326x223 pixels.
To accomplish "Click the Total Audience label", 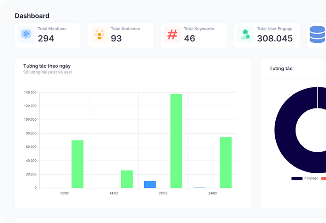I will (125, 29).
